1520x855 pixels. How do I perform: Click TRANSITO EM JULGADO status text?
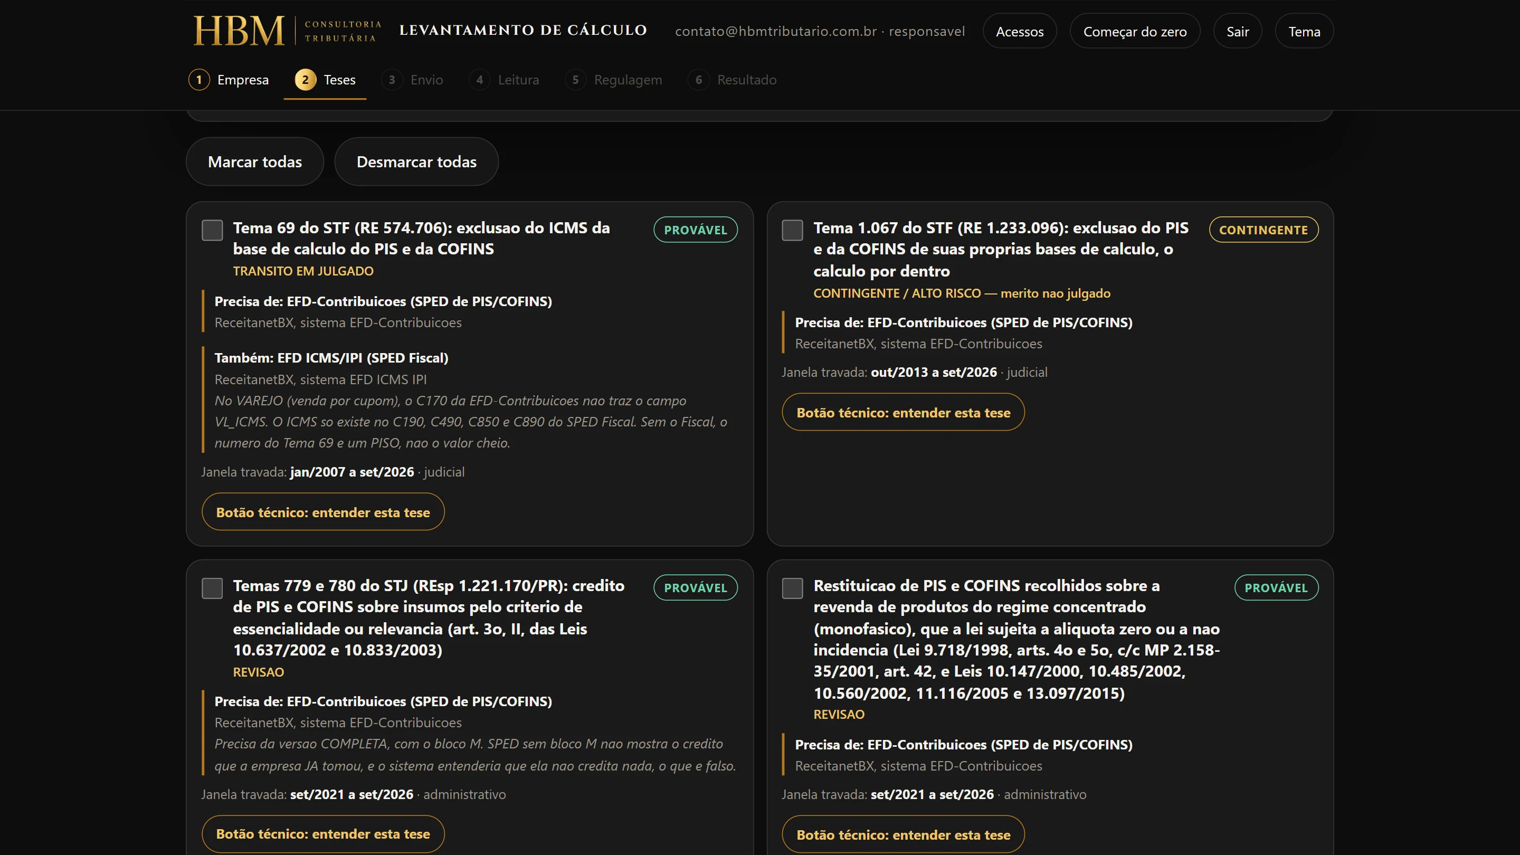pyautogui.click(x=303, y=271)
